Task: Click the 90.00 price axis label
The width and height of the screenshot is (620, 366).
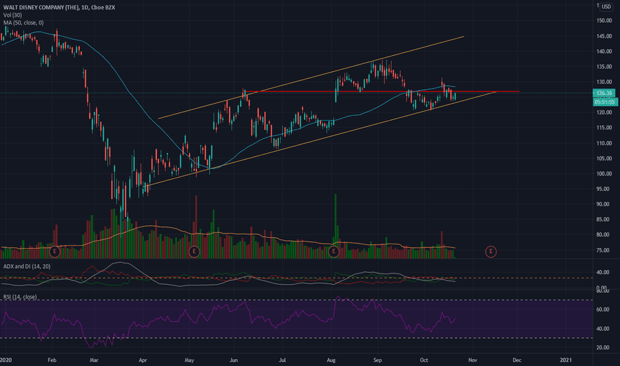Action: tap(604, 204)
